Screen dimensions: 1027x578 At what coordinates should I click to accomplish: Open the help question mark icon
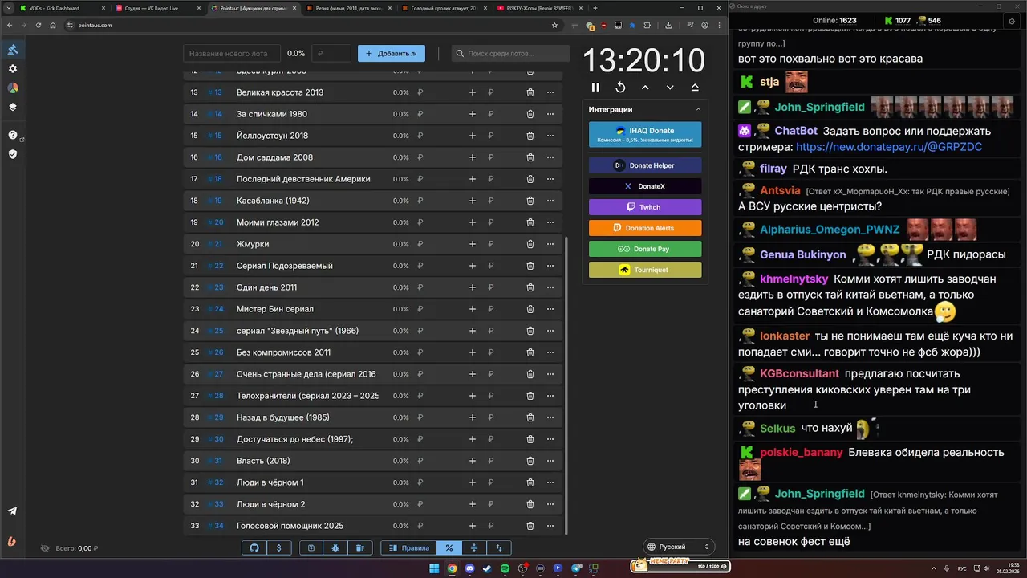click(x=13, y=135)
